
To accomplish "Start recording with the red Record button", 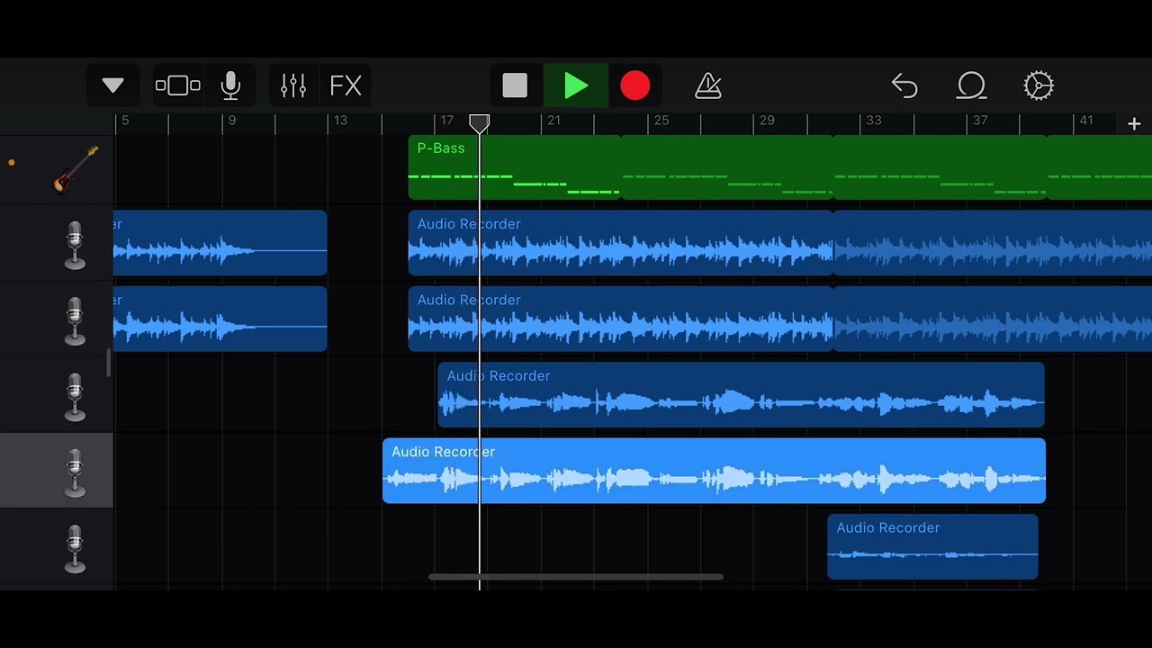I will pyautogui.click(x=635, y=85).
